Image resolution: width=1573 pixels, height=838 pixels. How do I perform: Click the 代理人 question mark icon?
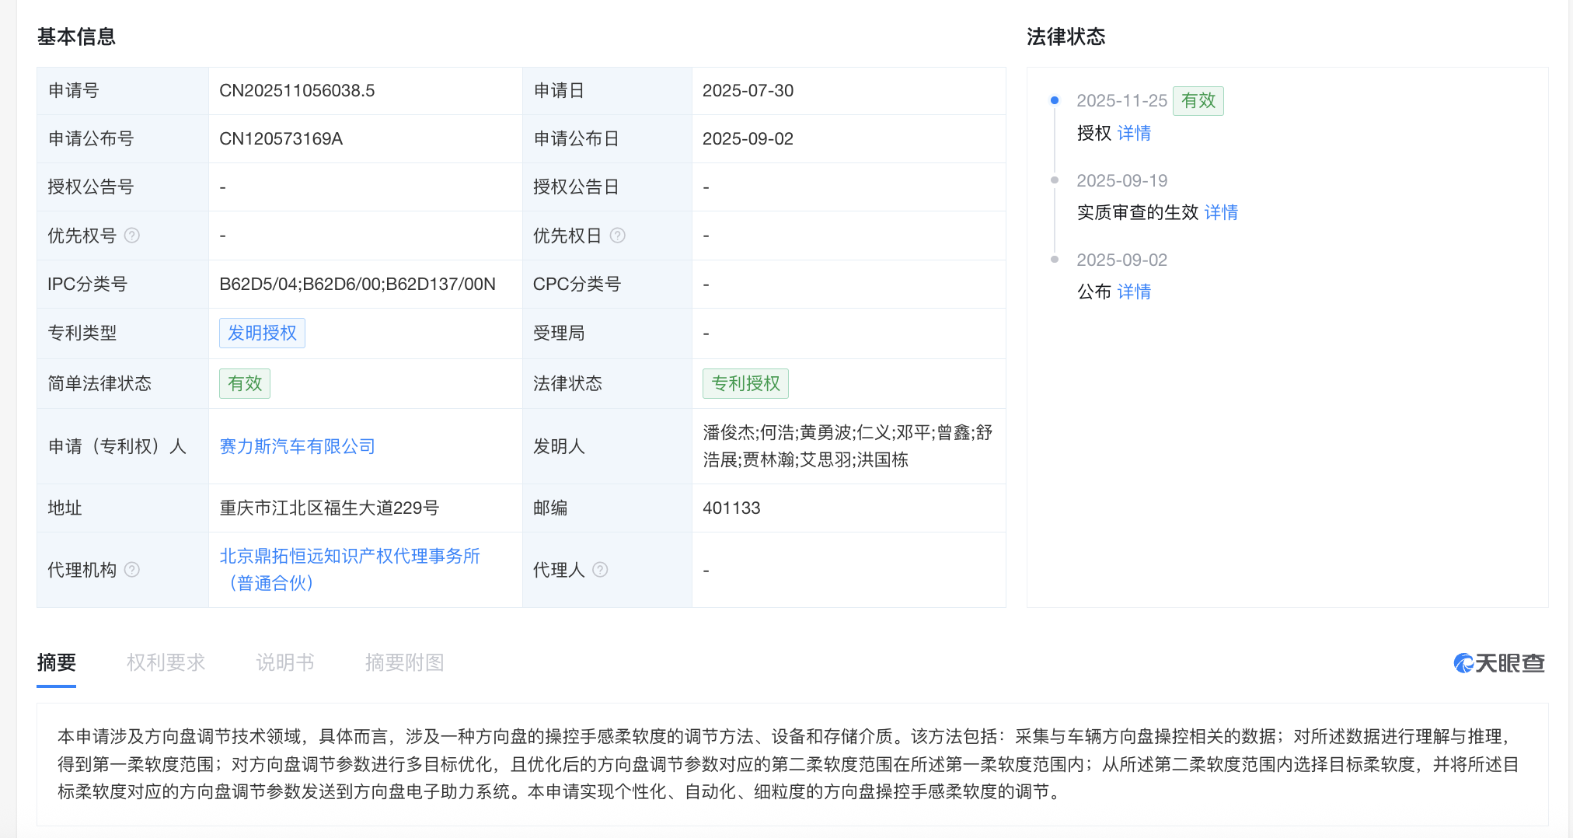pyautogui.click(x=600, y=570)
